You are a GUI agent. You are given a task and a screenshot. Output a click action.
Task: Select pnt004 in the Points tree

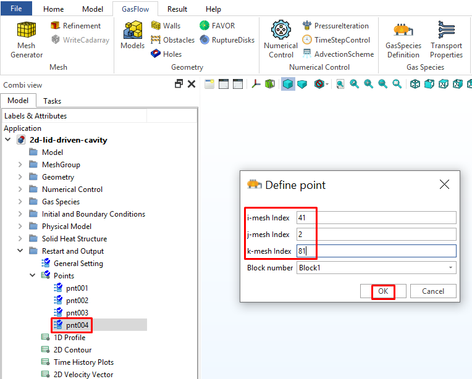click(77, 325)
